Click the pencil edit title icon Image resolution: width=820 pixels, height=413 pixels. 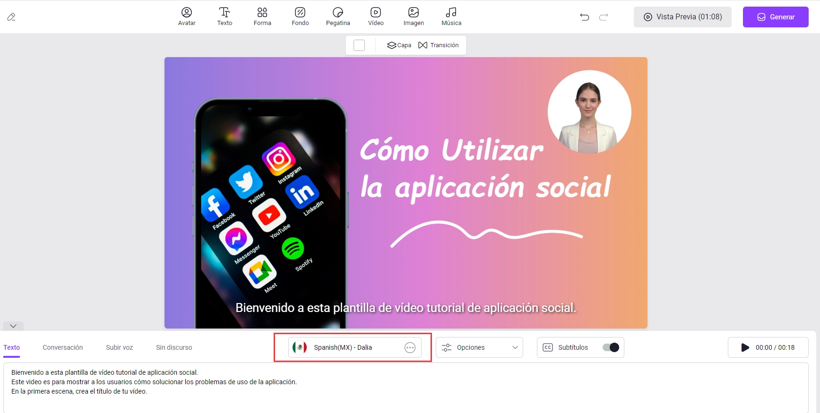pos(11,17)
